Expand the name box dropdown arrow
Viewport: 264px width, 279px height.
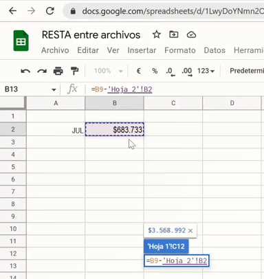coord(54,89)
